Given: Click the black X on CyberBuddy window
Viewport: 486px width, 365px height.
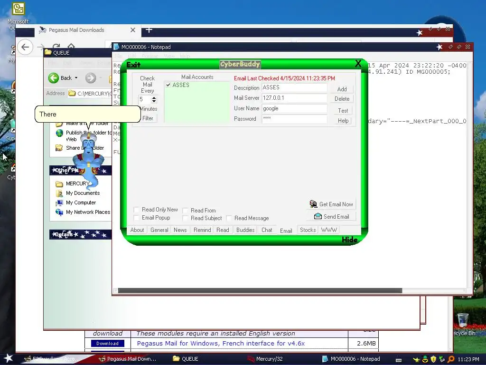Looking at the screenshot, I should point(358,64).
